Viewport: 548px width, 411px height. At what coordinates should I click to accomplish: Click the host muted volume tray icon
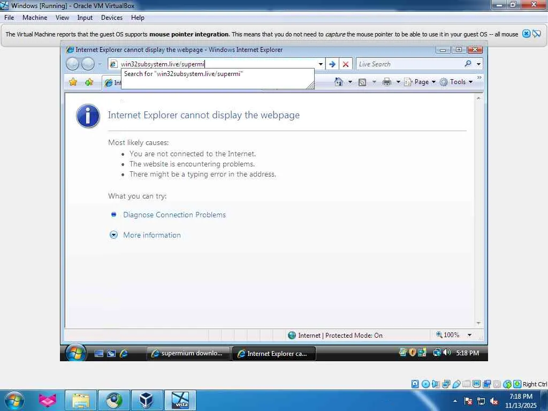(x=494, y=401)
